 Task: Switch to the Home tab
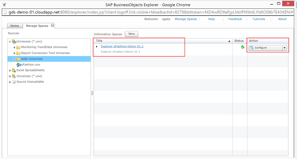click(x=15, y=26)
